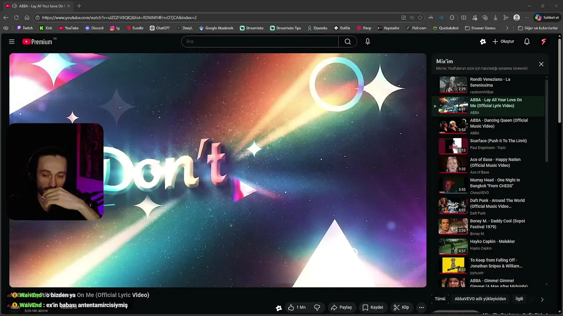Open Copilot 'Sohbet et' button
563x316 pixels.
point(547,18)
